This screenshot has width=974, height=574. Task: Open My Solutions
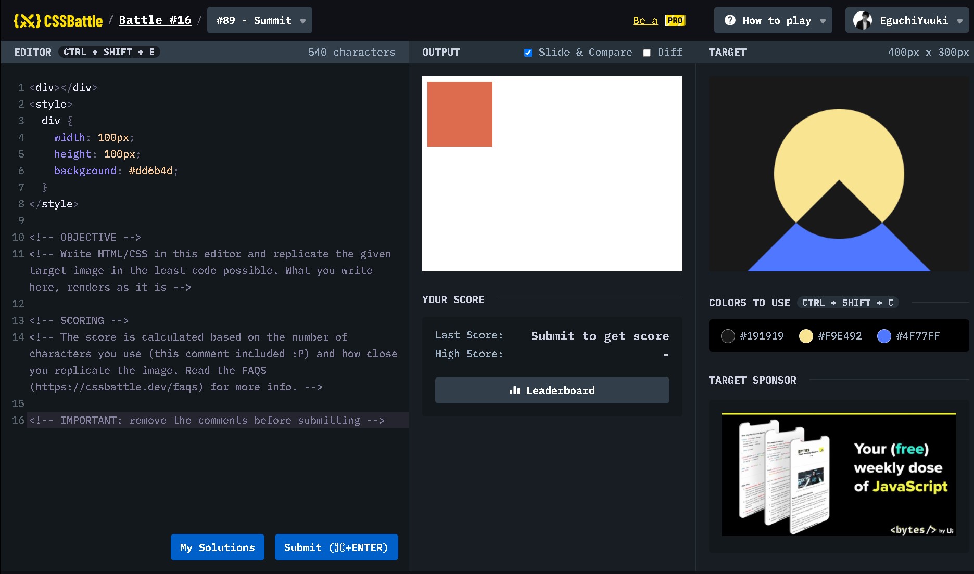[x=217, y=547]
